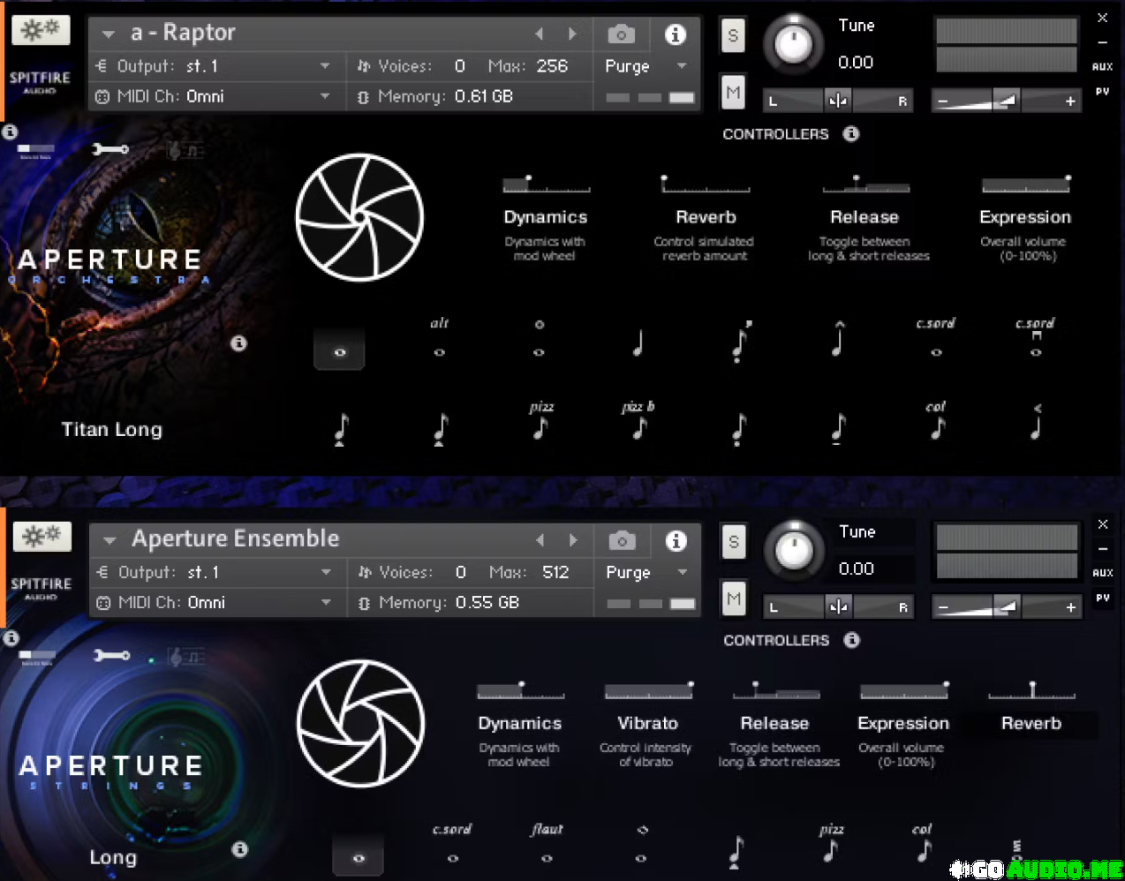The width and height of the screenshot is (1125, 881).
Task: Open the wrench settings in Raptor instrument
Action: click(x=110, y=149)
